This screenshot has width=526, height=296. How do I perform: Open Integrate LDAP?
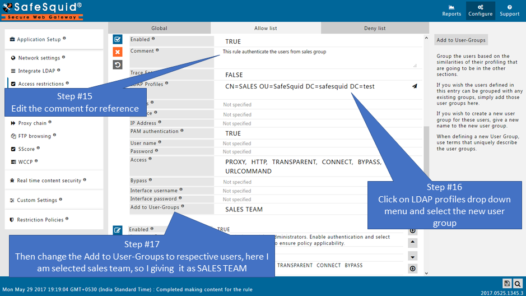tap(36, 71)
